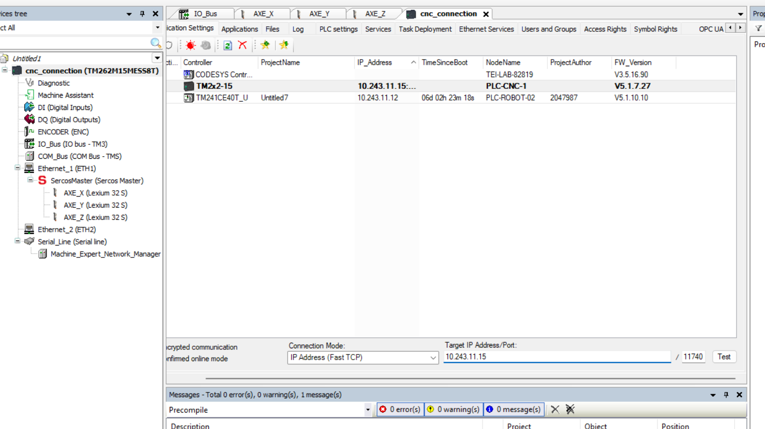Toggle the 0 message(s) filter
Screen dimensions: 765x429
click(x=513, y=409)
